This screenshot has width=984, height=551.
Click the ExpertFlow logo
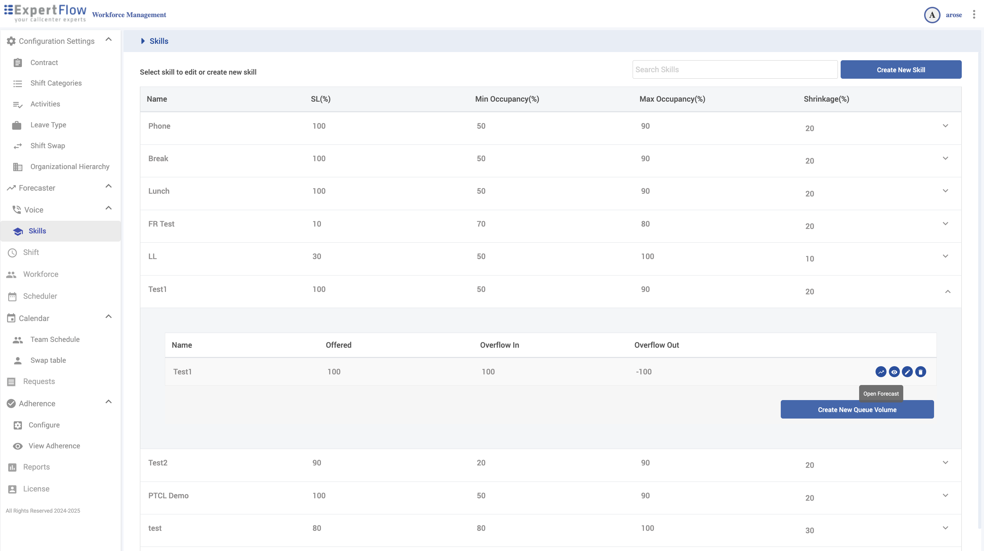[x=45, y=13]
